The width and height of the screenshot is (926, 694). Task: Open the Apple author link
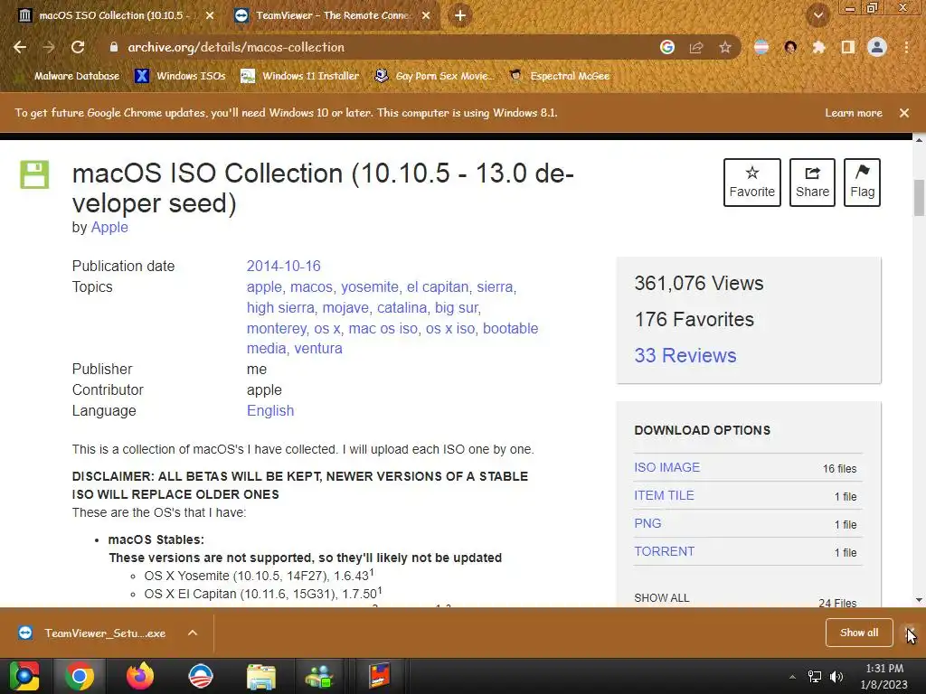[109, 227]
